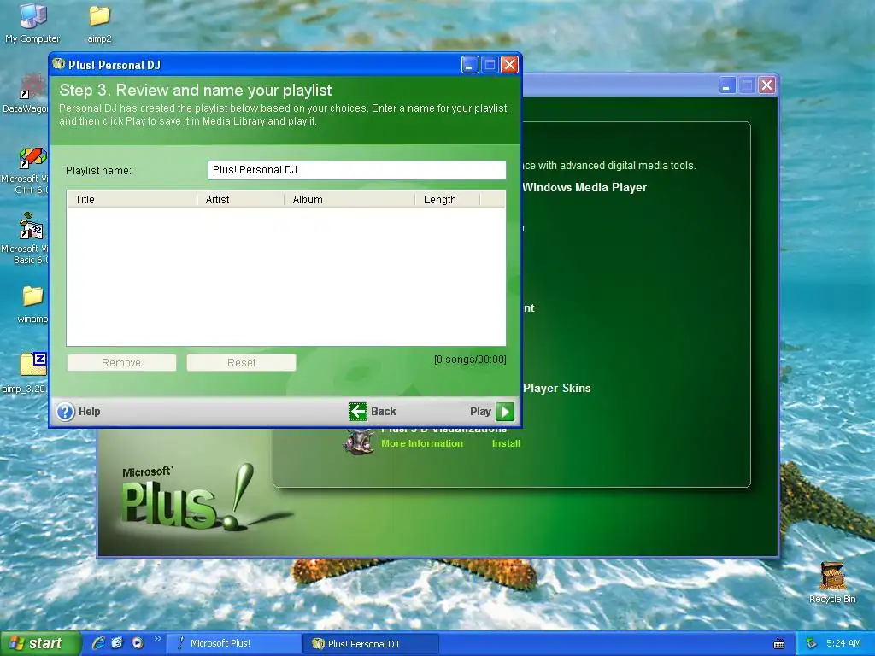Launch Windows Media Player from Quick Launch

click(138, 643)
